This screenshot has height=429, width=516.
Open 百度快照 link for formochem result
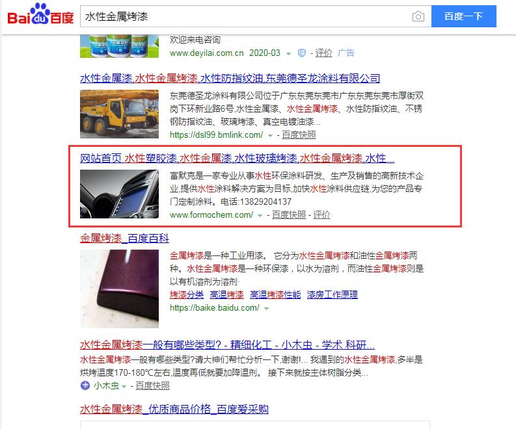(289, 214)
